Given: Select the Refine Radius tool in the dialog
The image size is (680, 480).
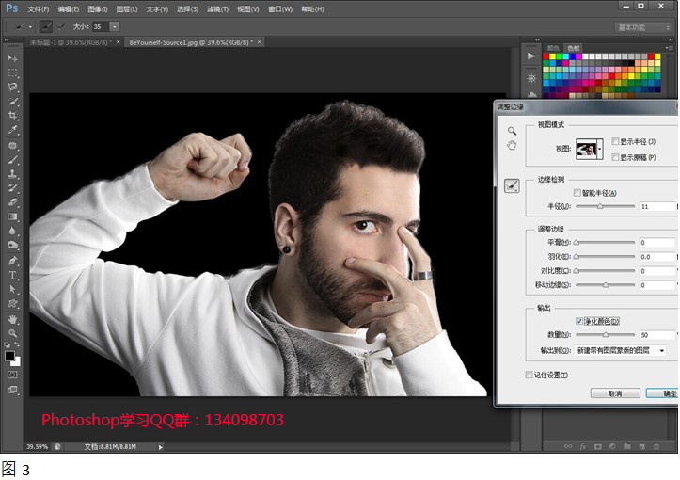Looking at the screenshot, I should (x=512, y=186).
